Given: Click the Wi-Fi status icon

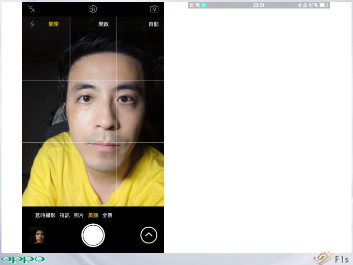Looking at the screenshot, I should (x=198, y=5).
